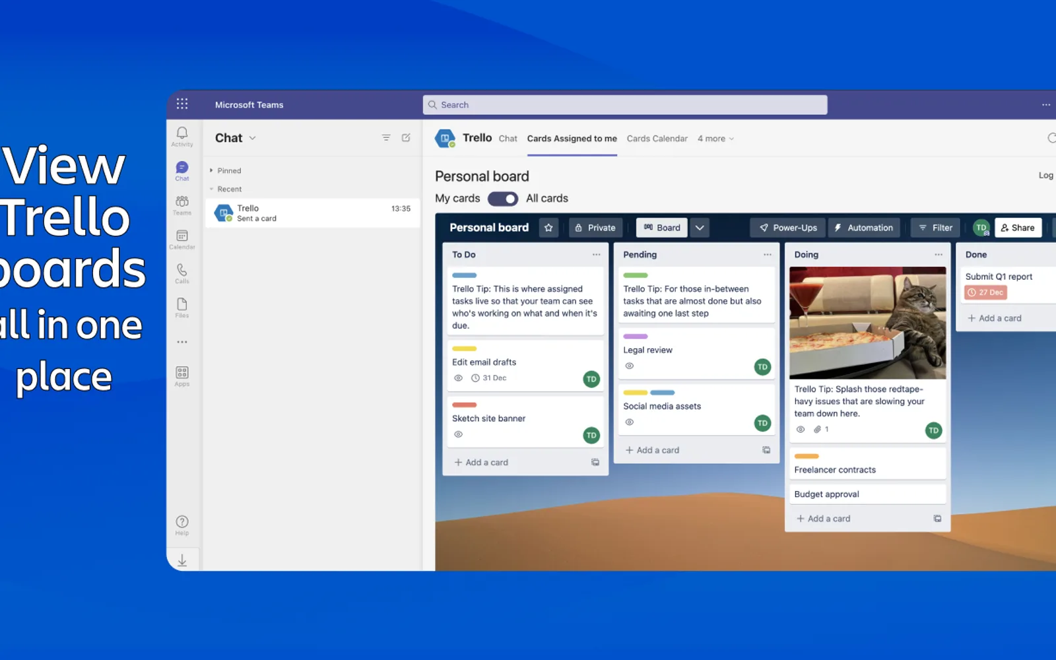This screenshot has height=660, width=1056.
Task: Toggle watch eye on Doing Trello Tip card
Action: pos(801,429)
